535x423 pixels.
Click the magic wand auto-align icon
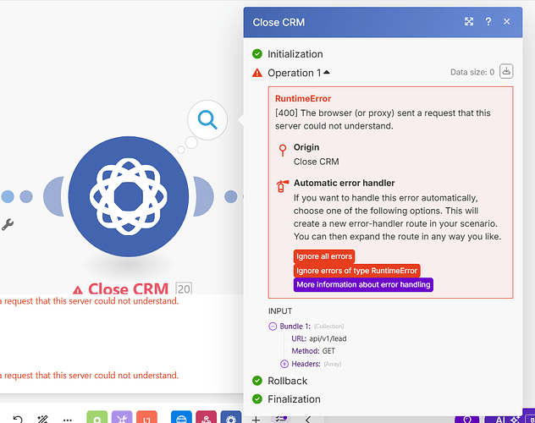click(x=42, y=419)
